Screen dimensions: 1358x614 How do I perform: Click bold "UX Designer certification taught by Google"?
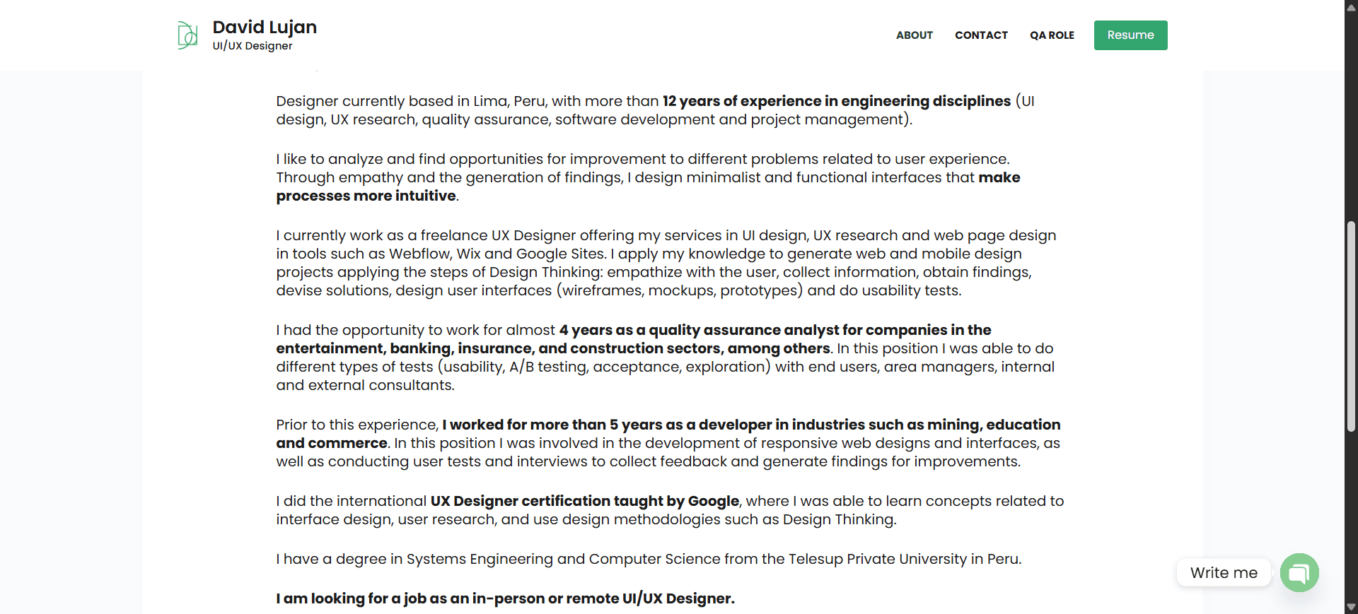pyautogui.click(x=584, y=501)
